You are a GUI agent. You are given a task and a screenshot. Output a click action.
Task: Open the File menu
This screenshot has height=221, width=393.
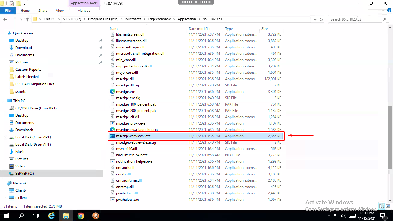click(x=8, y=11)
